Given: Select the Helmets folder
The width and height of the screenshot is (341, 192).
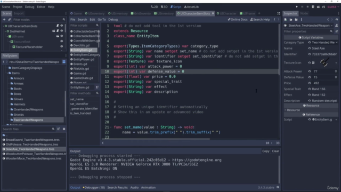Looking at the screenshot, I should click(19, 105).
